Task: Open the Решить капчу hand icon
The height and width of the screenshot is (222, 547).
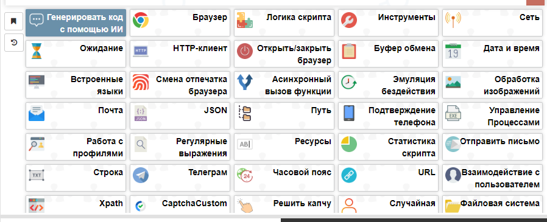Action: (x=245, y=206)
